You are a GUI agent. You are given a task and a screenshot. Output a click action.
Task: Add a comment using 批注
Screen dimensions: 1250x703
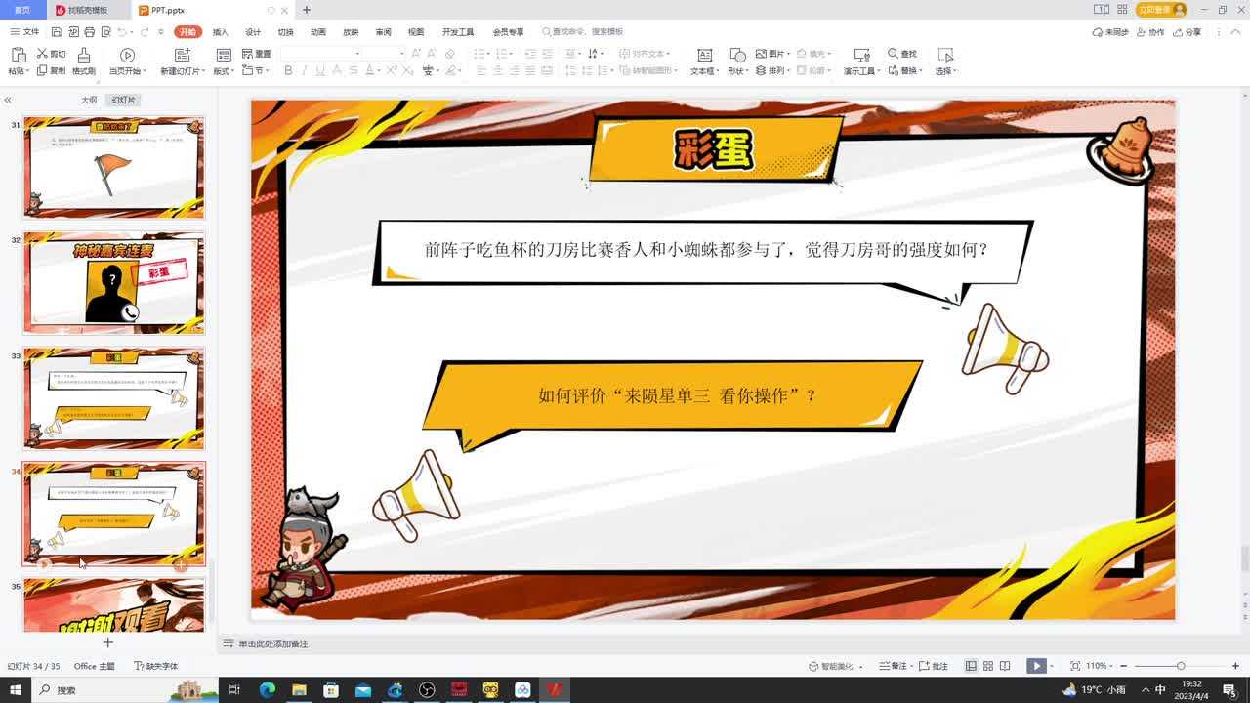(935, 664)
